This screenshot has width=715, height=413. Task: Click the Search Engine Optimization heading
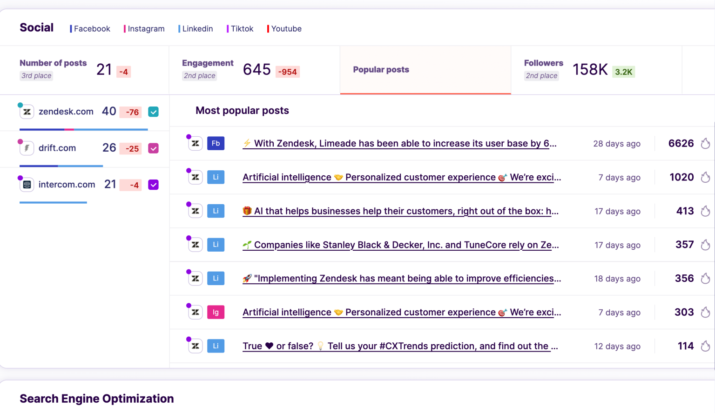tap(96, 399)
